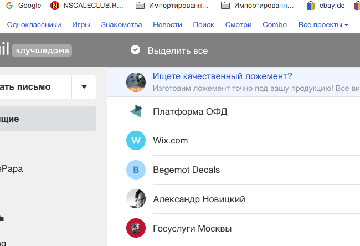Open the Игры link

click(81, 24)
